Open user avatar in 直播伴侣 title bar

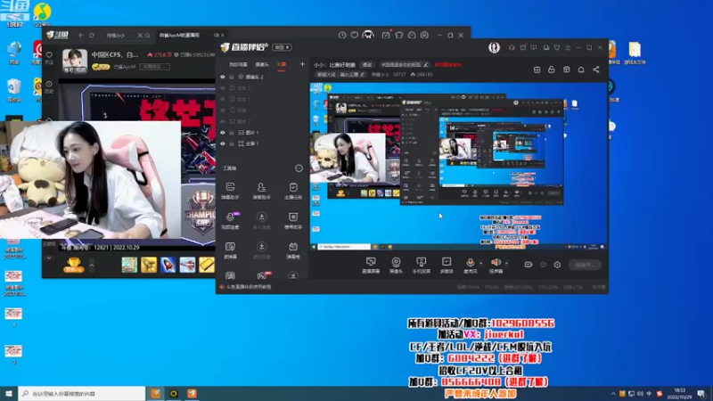point(494,47)
